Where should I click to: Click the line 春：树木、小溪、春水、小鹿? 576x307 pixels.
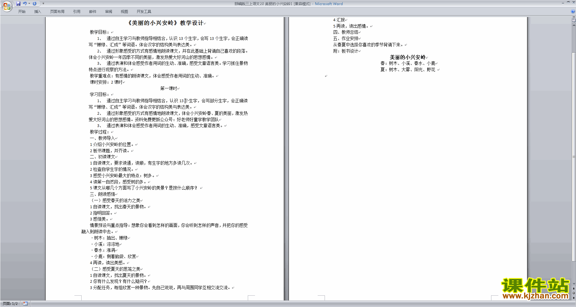coord(409,63)
